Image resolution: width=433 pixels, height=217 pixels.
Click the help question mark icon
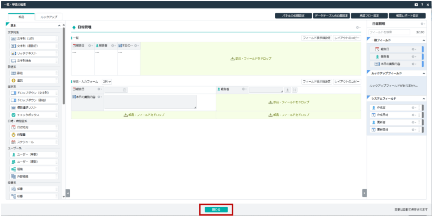[x=422, y=4]
